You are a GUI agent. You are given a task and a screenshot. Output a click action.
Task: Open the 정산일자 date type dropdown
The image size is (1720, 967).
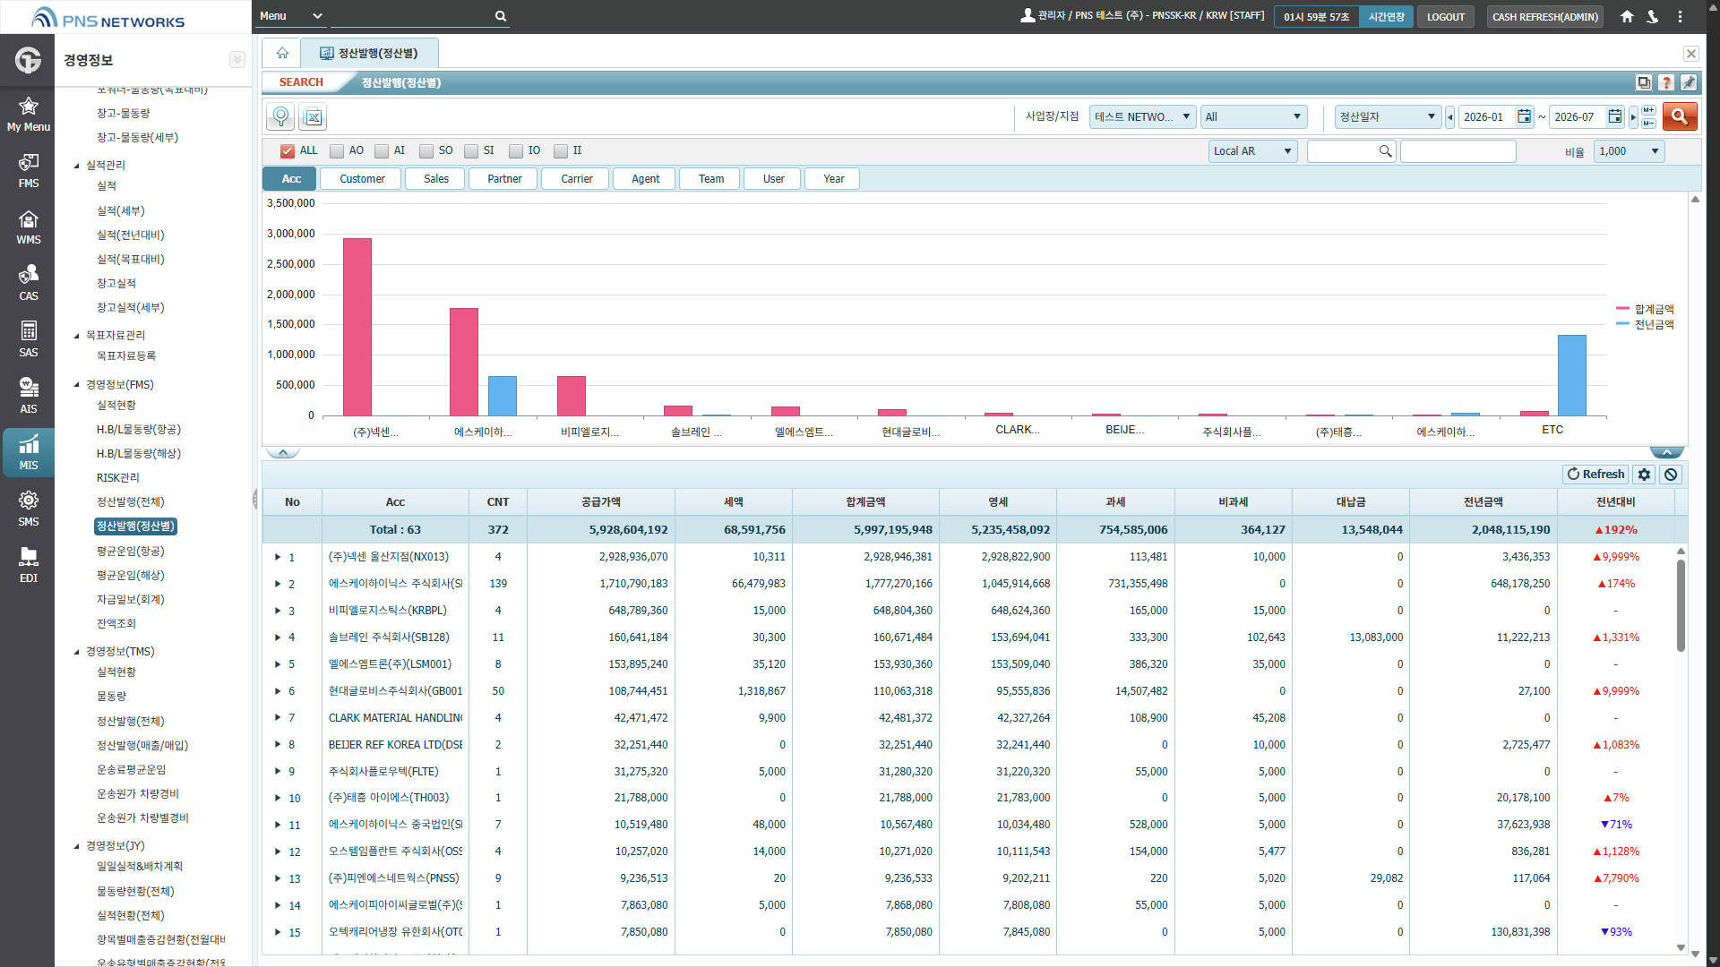tap(1387, 116)
